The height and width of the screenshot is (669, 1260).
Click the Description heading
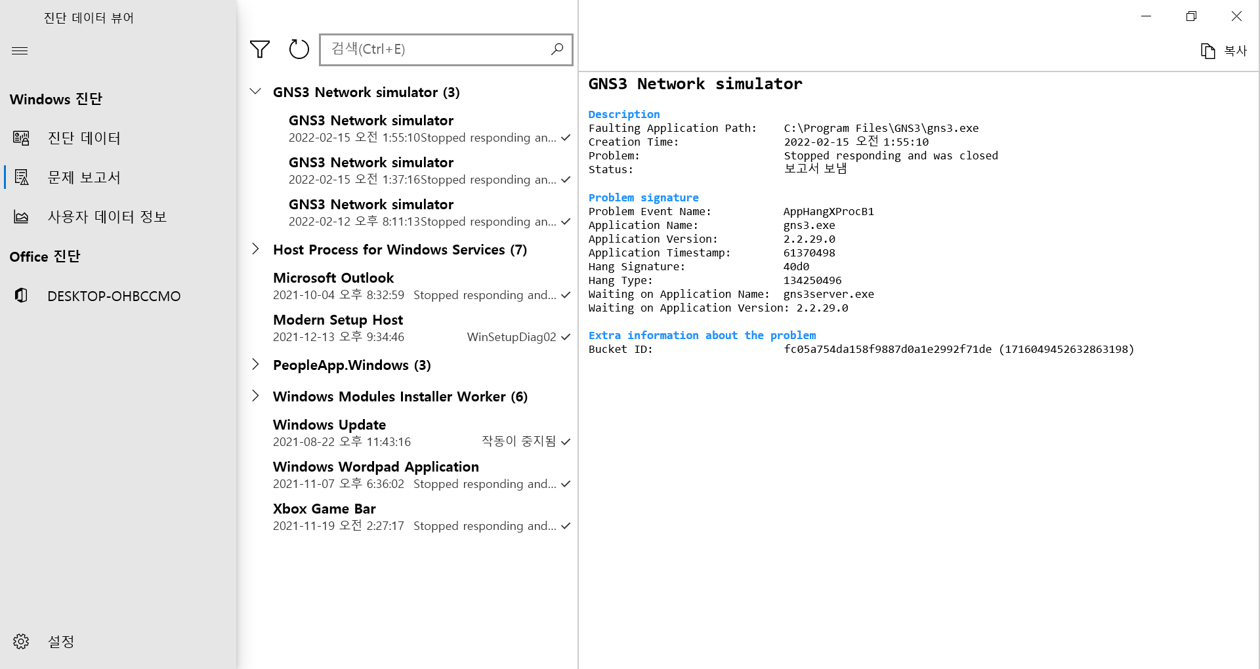[x=624, y=114]
